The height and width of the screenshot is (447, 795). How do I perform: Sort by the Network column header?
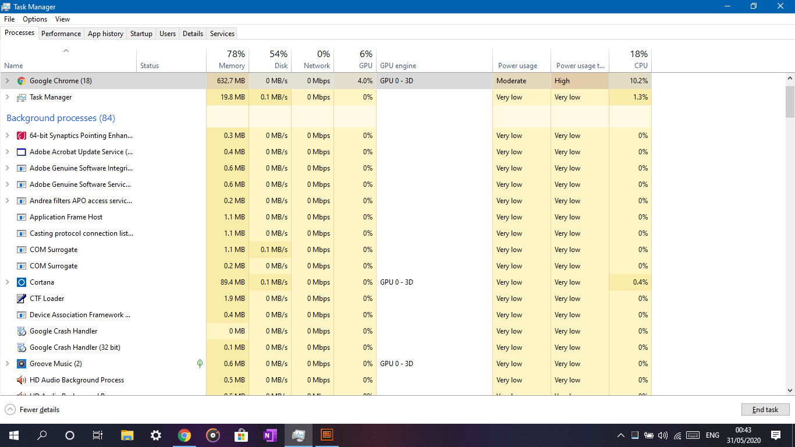[x=313, y=60]
